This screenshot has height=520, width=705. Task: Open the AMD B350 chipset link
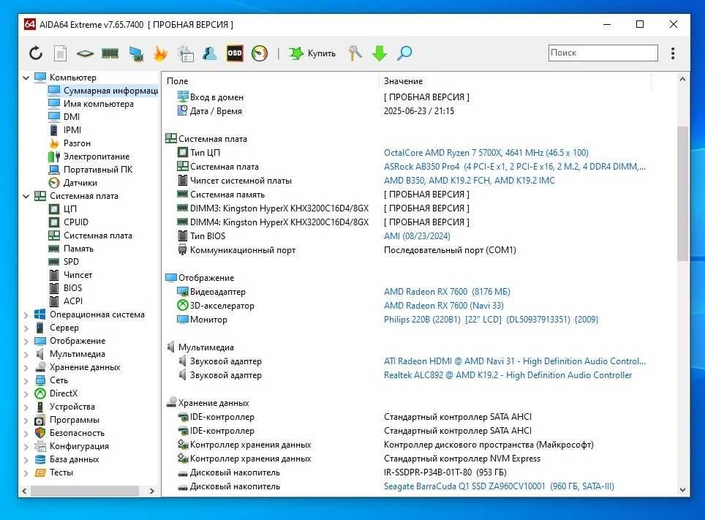coord(469,181)
